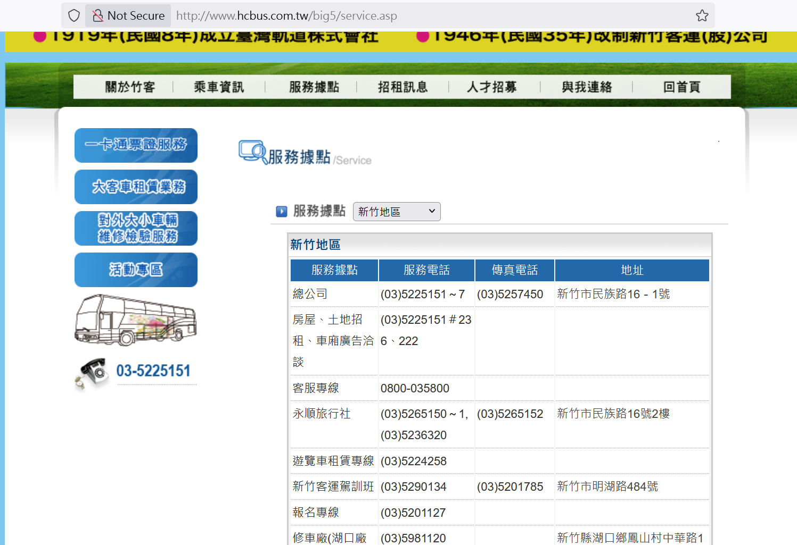The image size is (797, 545).
Task: Open the 新竹地區 region dropdown
Action: coord(397,212)
